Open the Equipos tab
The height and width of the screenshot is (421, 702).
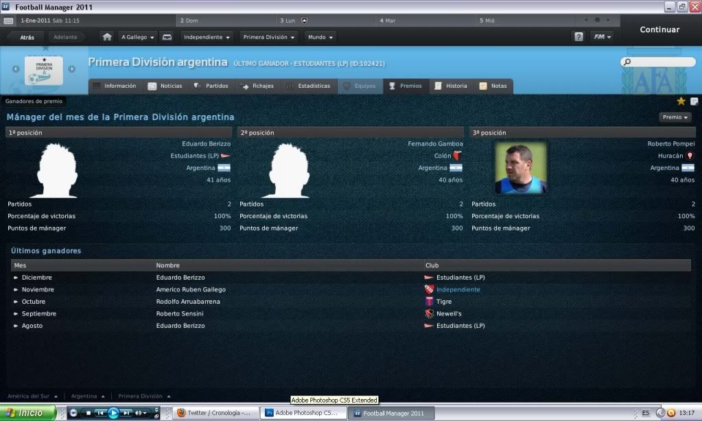click(360, 86)
